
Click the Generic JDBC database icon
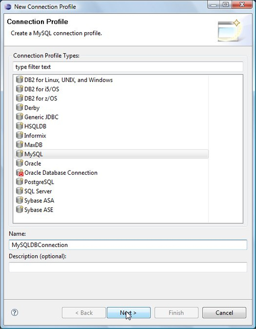click(19, 117)
